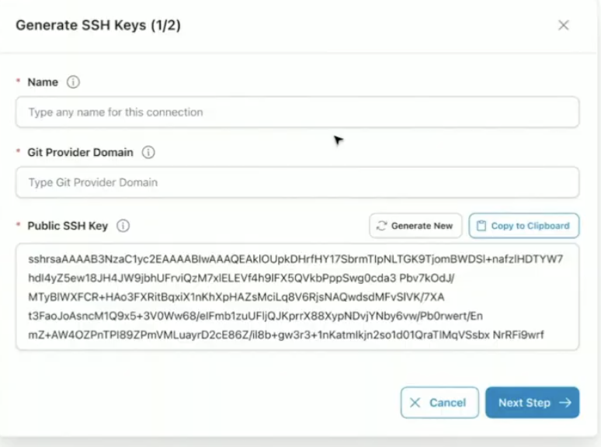
Task: Click the clipboard icon in Copy to Clipboard
Action: [481, 226]
